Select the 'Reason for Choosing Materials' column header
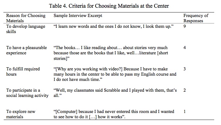 [26, 18]
